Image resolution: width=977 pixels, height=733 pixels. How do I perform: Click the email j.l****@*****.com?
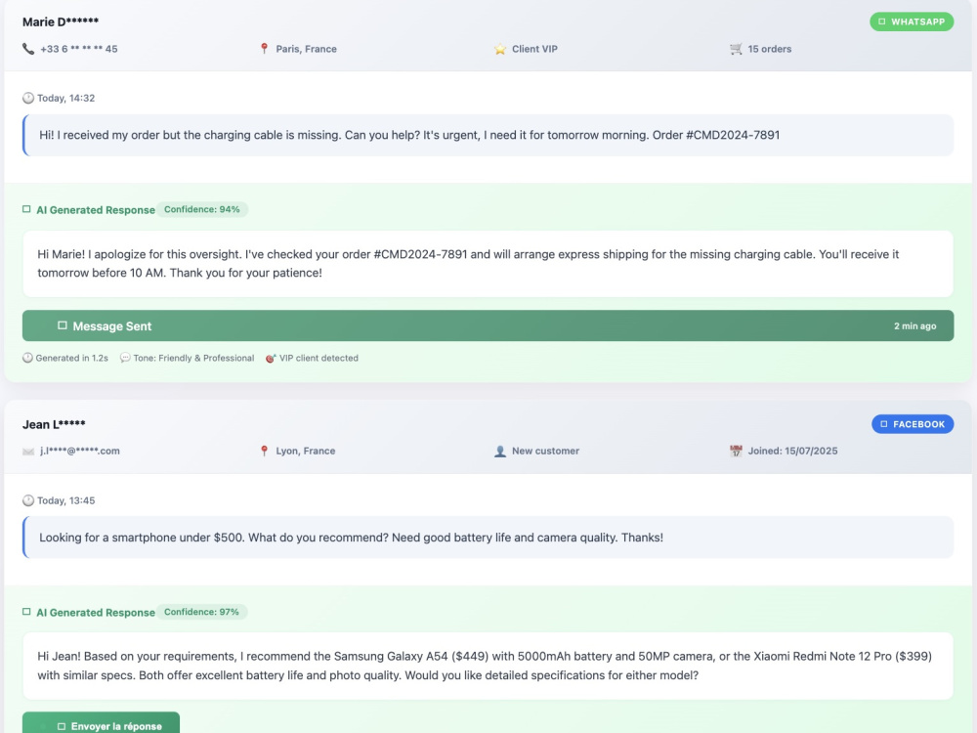click(80, 451)
